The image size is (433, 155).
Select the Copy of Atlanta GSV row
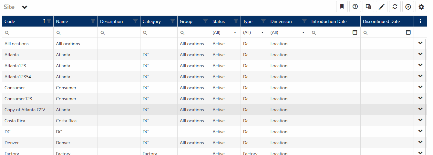25,110
